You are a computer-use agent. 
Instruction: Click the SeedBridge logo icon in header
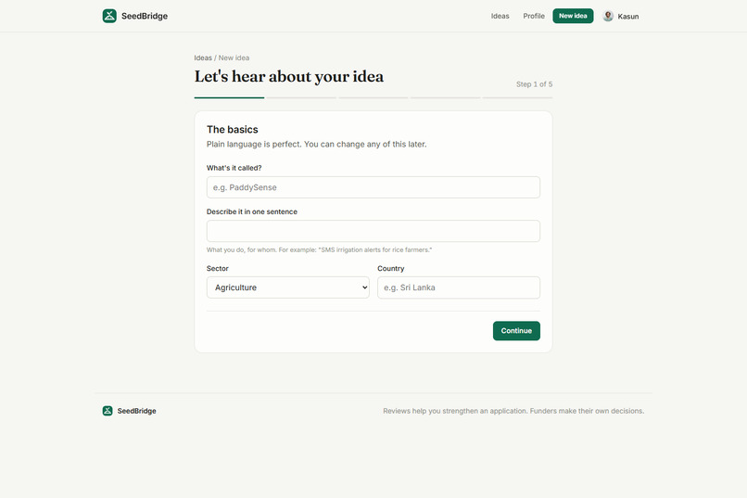point(109,16)
